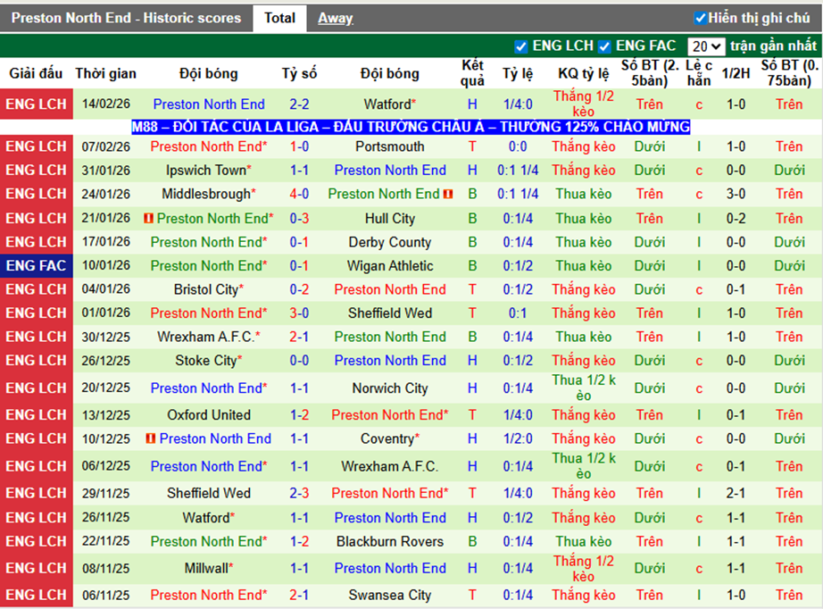The height and width of the screenshot is (609, 823).
Task: Click the Kết quả column header
Action: point(472,73)
